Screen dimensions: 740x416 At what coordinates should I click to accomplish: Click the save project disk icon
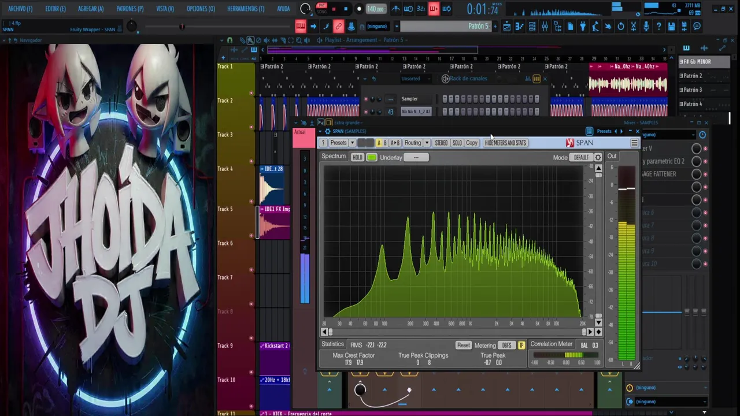point(671,26)
